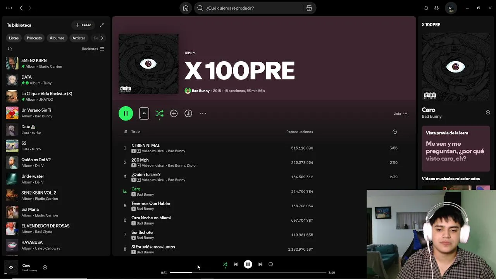Filter library by Artistas
Viewport: 496px width, 279px height.
(79, 38)
